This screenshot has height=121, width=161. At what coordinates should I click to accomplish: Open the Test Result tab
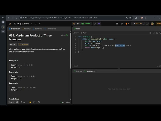point(90,71)
